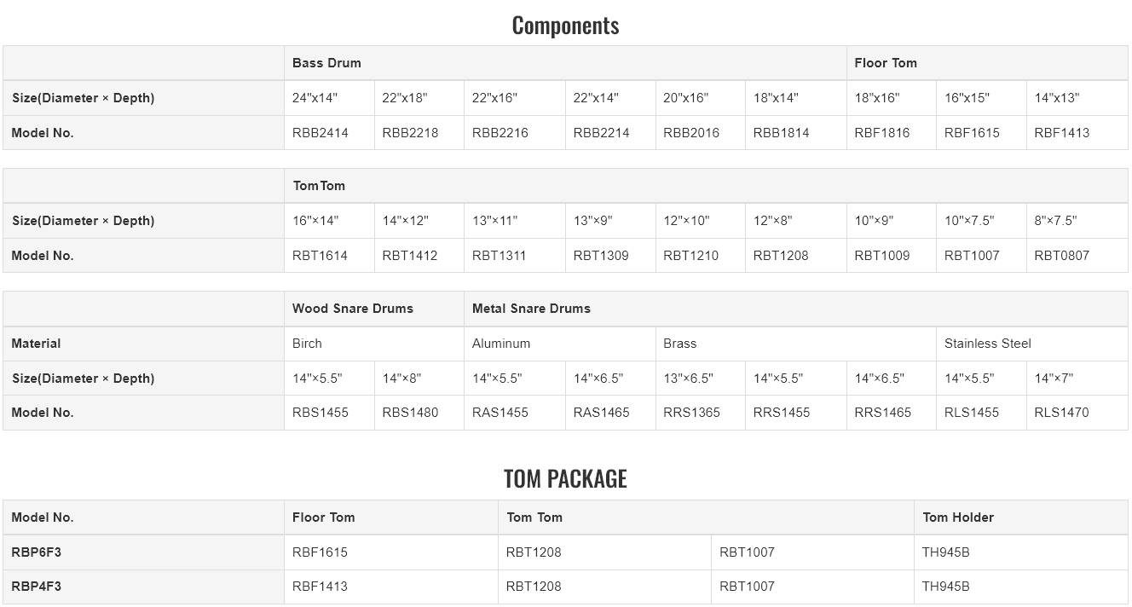The image size is (1132, 607).
Task: Click the Aluminum material cell
Action: click(x=501, y=344)
